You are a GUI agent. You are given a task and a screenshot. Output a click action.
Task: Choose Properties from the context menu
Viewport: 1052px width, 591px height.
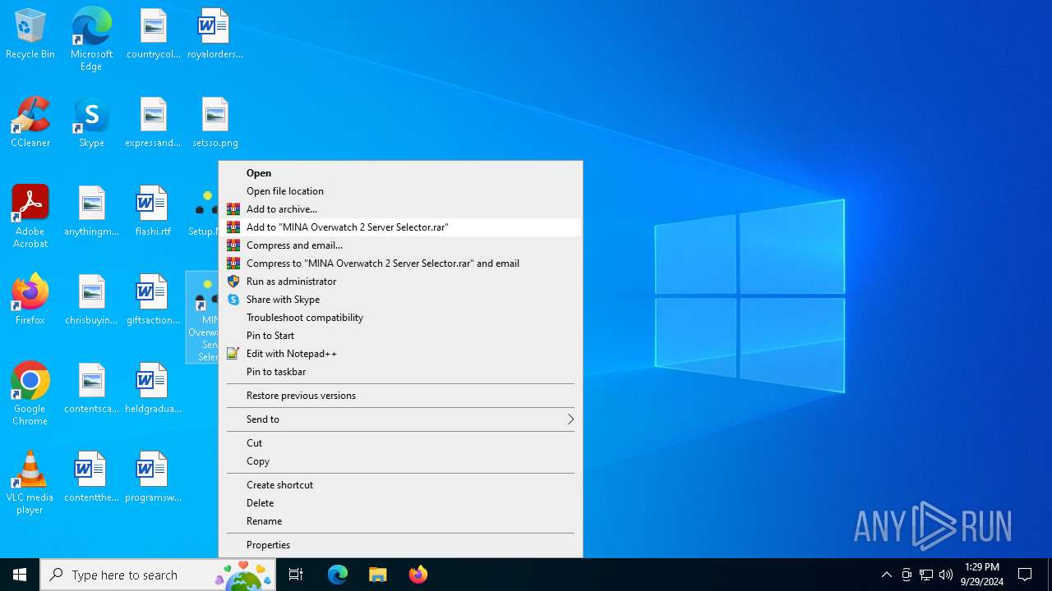pyautogui.click(x=268, y=545)
